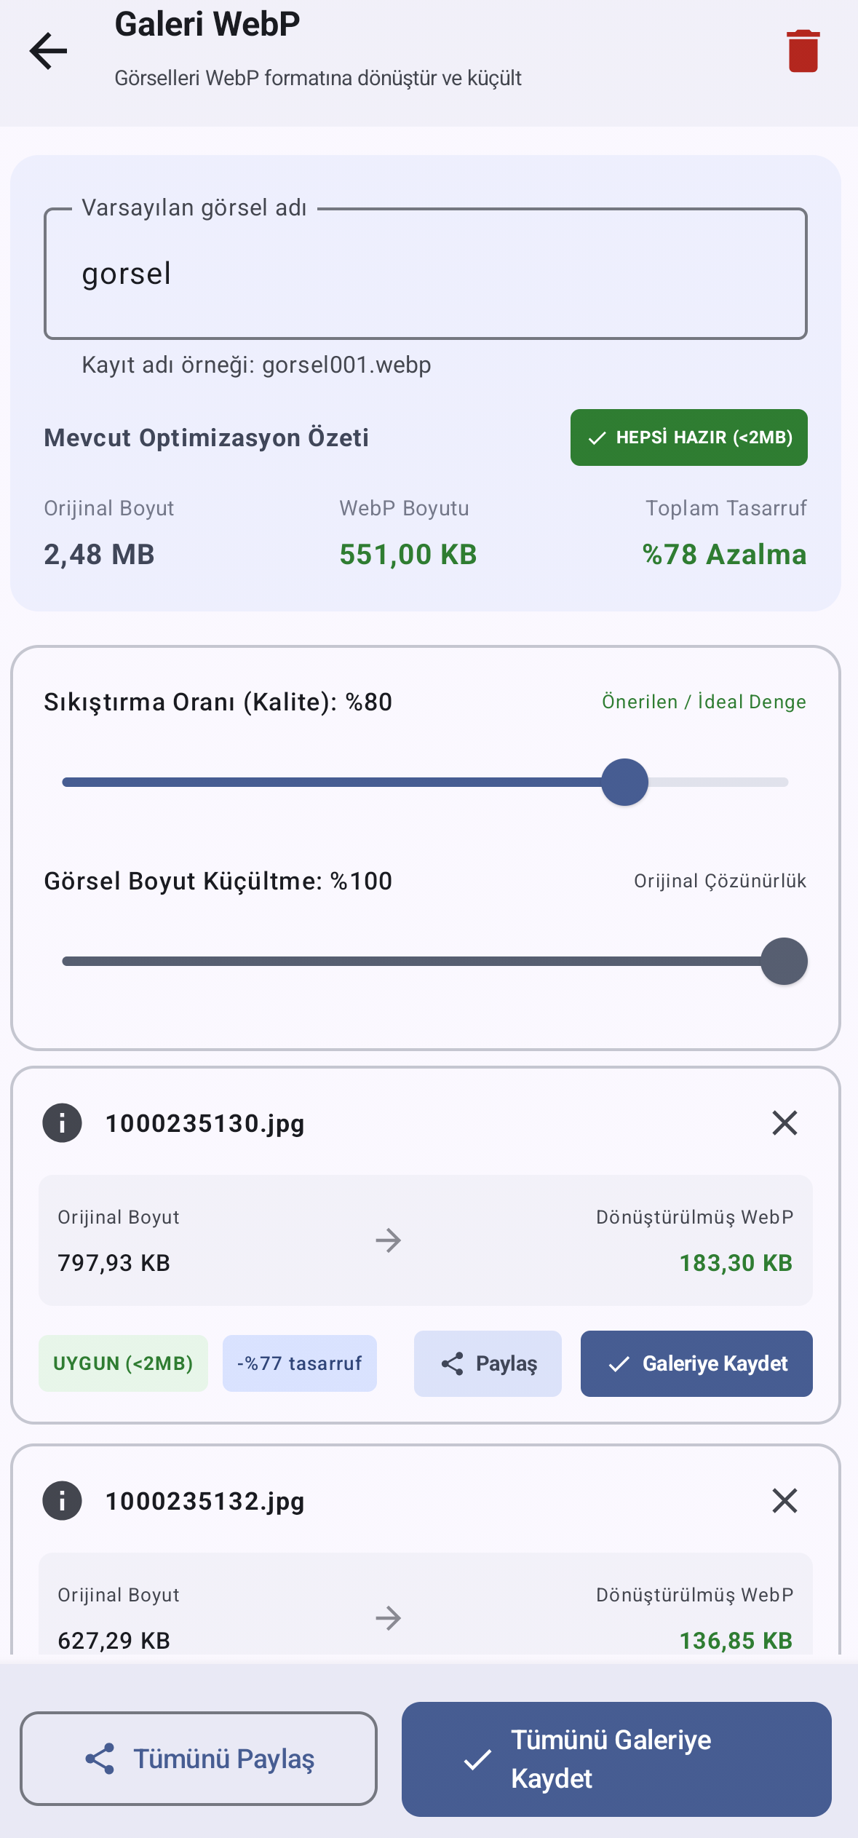
Task: Tap the back arrow icon
Action: (48, 51)
